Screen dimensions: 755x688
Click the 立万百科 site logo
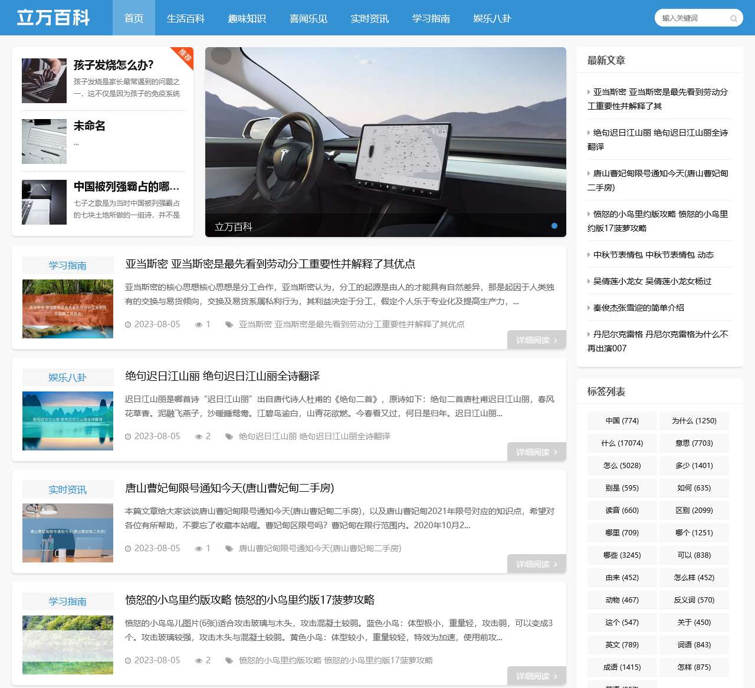pyautogui.click(x=53, y=18)
